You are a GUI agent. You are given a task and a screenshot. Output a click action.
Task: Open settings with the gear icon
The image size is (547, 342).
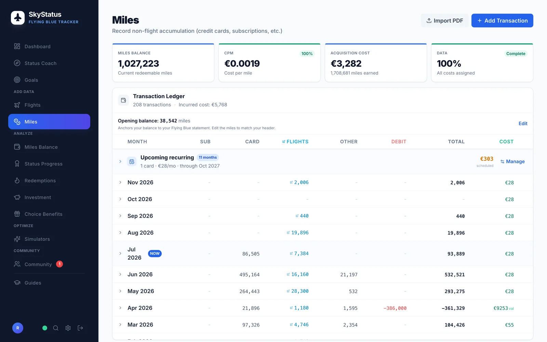click(68, 328)
